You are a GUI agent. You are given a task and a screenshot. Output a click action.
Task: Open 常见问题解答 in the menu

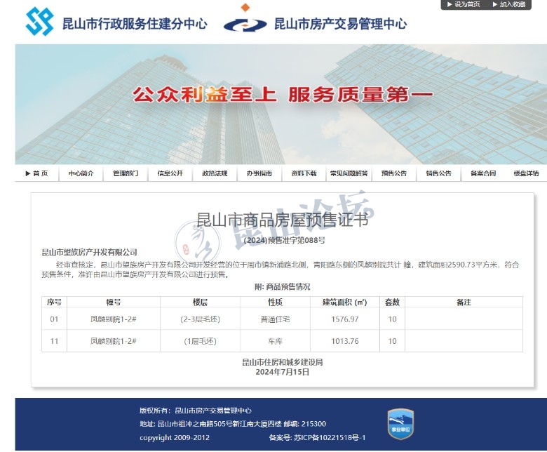click(x=349, y=173)
